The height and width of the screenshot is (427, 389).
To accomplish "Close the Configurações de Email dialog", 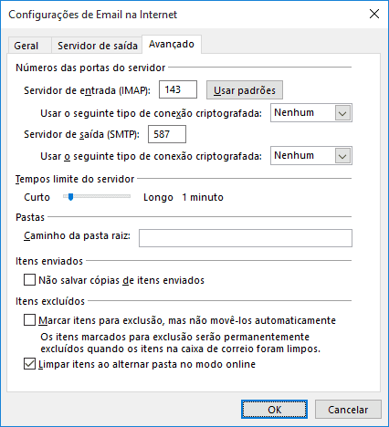I will point(374,14).
